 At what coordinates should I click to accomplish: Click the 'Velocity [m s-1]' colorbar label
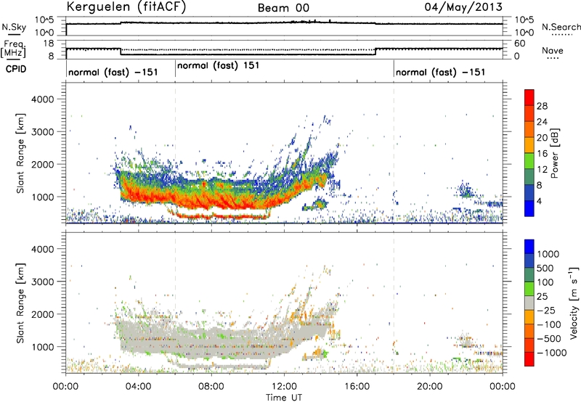click(x=574, y=303)
